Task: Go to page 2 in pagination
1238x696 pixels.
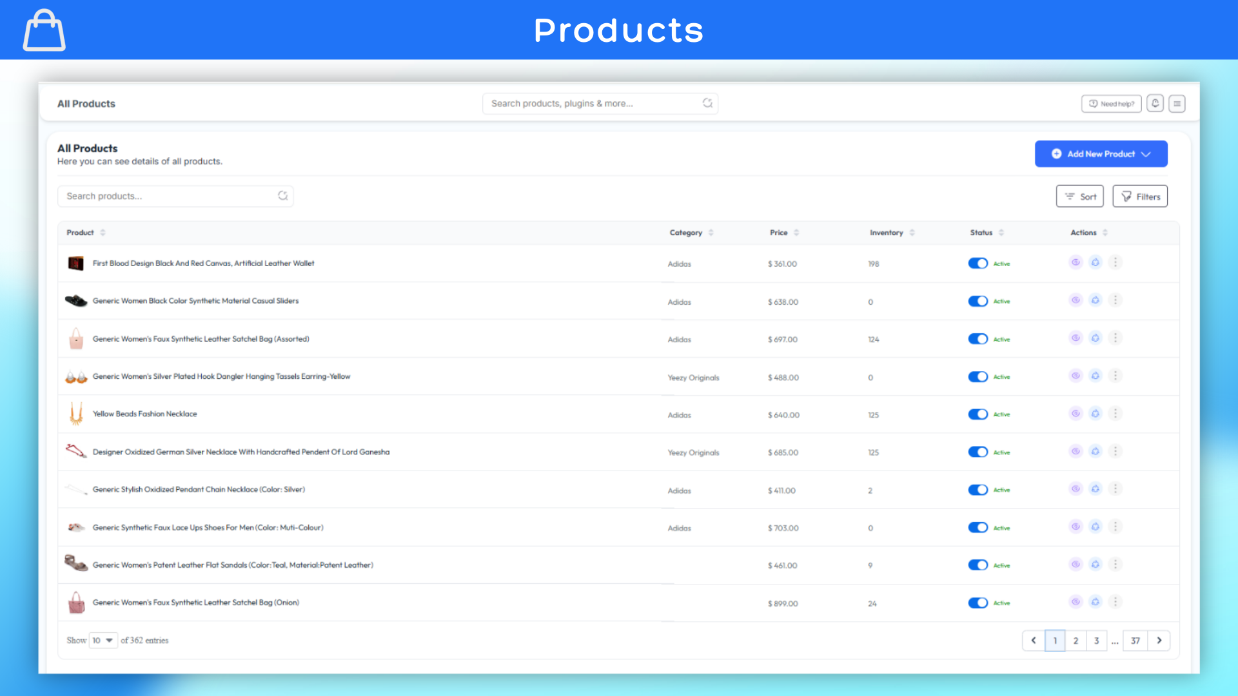Action: pyautogui.click(x=1076, y=641)
